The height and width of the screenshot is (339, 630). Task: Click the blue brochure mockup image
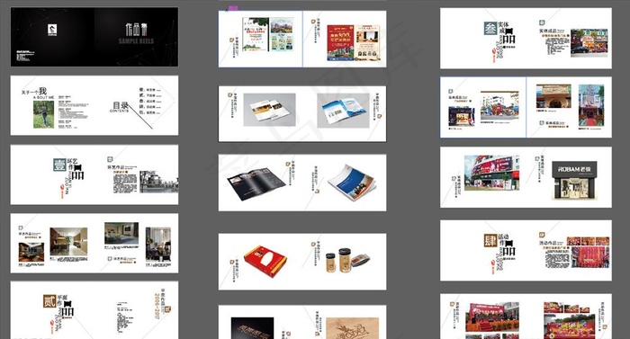tap(344, 111)
